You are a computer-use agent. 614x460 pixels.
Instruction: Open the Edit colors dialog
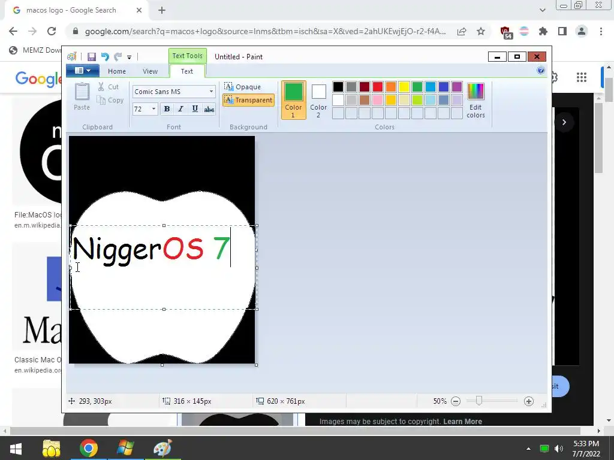(x=475, y=100)
